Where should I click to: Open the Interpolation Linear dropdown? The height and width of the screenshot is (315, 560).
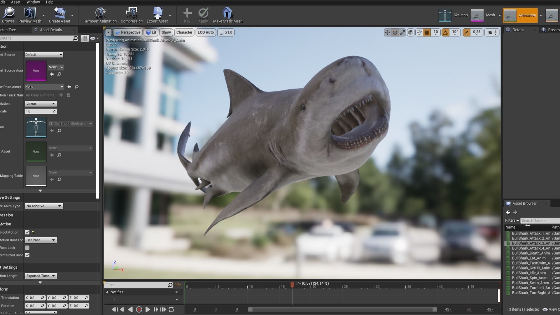point(41,104)
